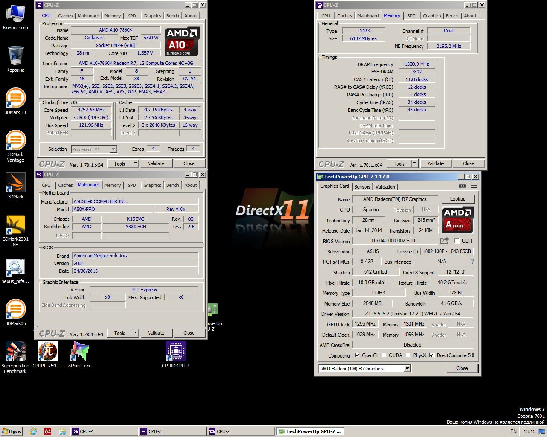The image size is (547, 437).
Task: Click the GPU-Z screenshot camera icon
Action: [x=462, y=186]
